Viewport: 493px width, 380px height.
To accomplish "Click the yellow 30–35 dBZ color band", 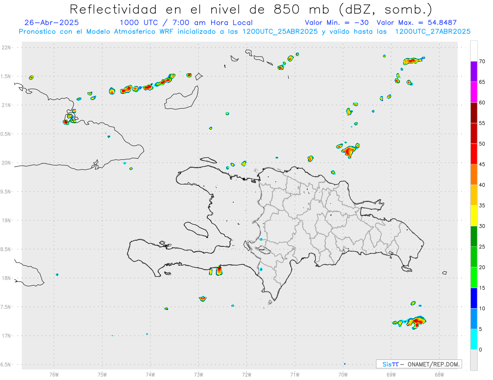I will (474, 216).
